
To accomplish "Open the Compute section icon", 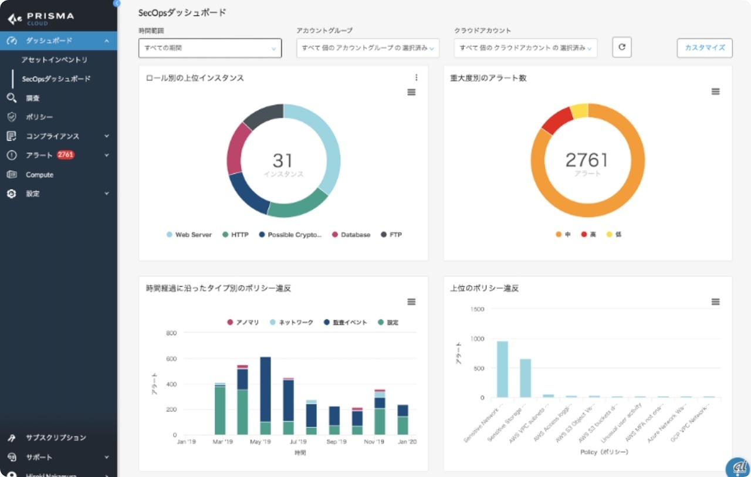I will pos(12,175).
